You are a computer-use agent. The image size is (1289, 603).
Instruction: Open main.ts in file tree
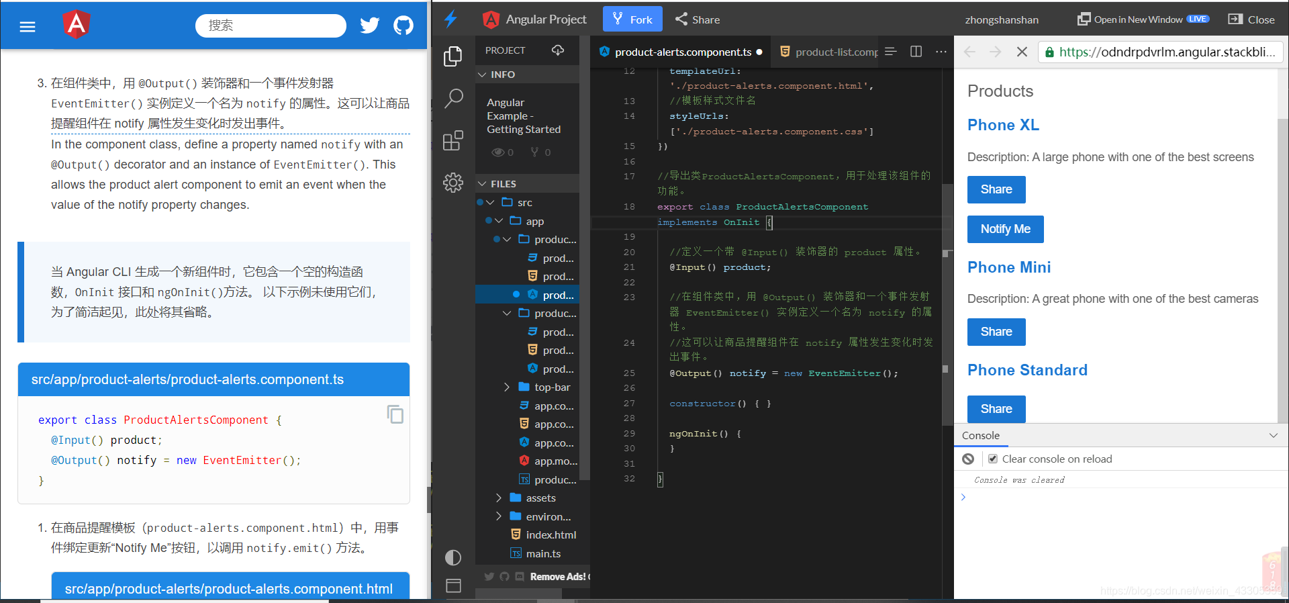coord(535,553)
